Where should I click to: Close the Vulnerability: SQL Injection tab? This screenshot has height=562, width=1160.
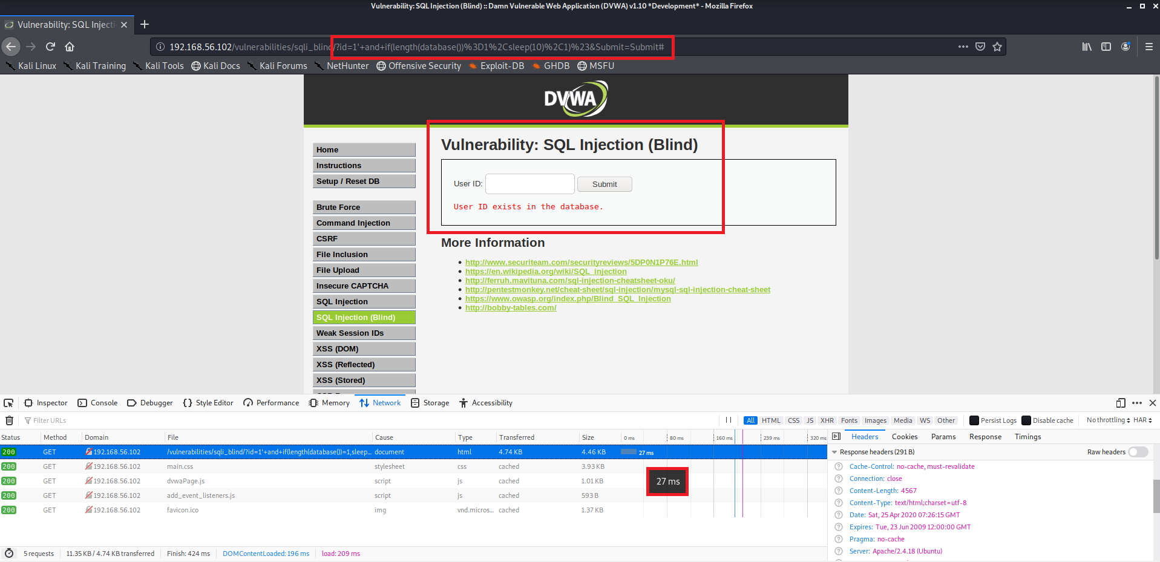(x=124, y=25)
